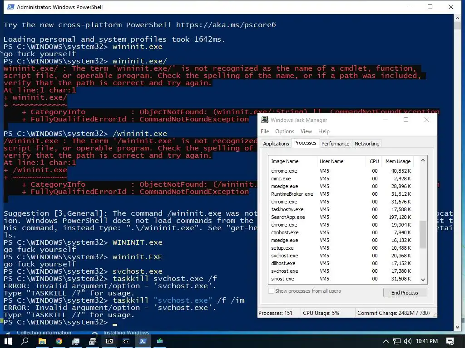Open the Options menu in Task Manager

285,131
